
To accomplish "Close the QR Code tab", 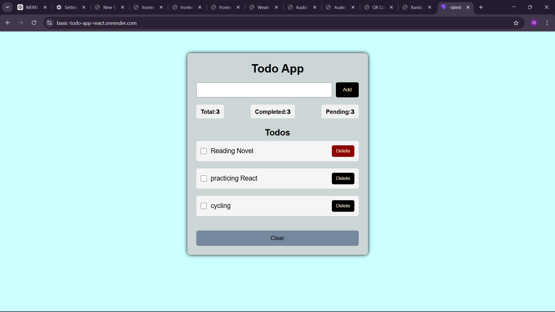I will coord(391,8).
